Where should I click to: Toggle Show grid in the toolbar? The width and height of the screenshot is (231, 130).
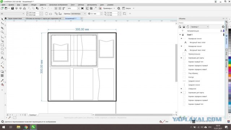[x=91, y=8]
